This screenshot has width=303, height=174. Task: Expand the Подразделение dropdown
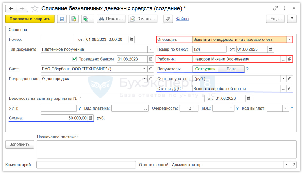tap(144, 79)
